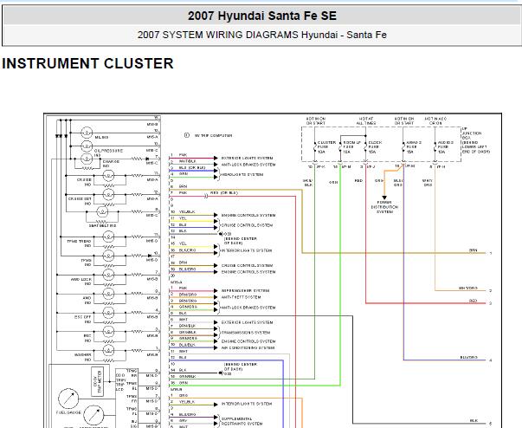Click the "HOT IN ACC OR ON" label
This screenshot has width=522, height=428.
point(435,121)
